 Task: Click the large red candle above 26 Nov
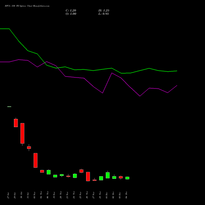[88, 176]
